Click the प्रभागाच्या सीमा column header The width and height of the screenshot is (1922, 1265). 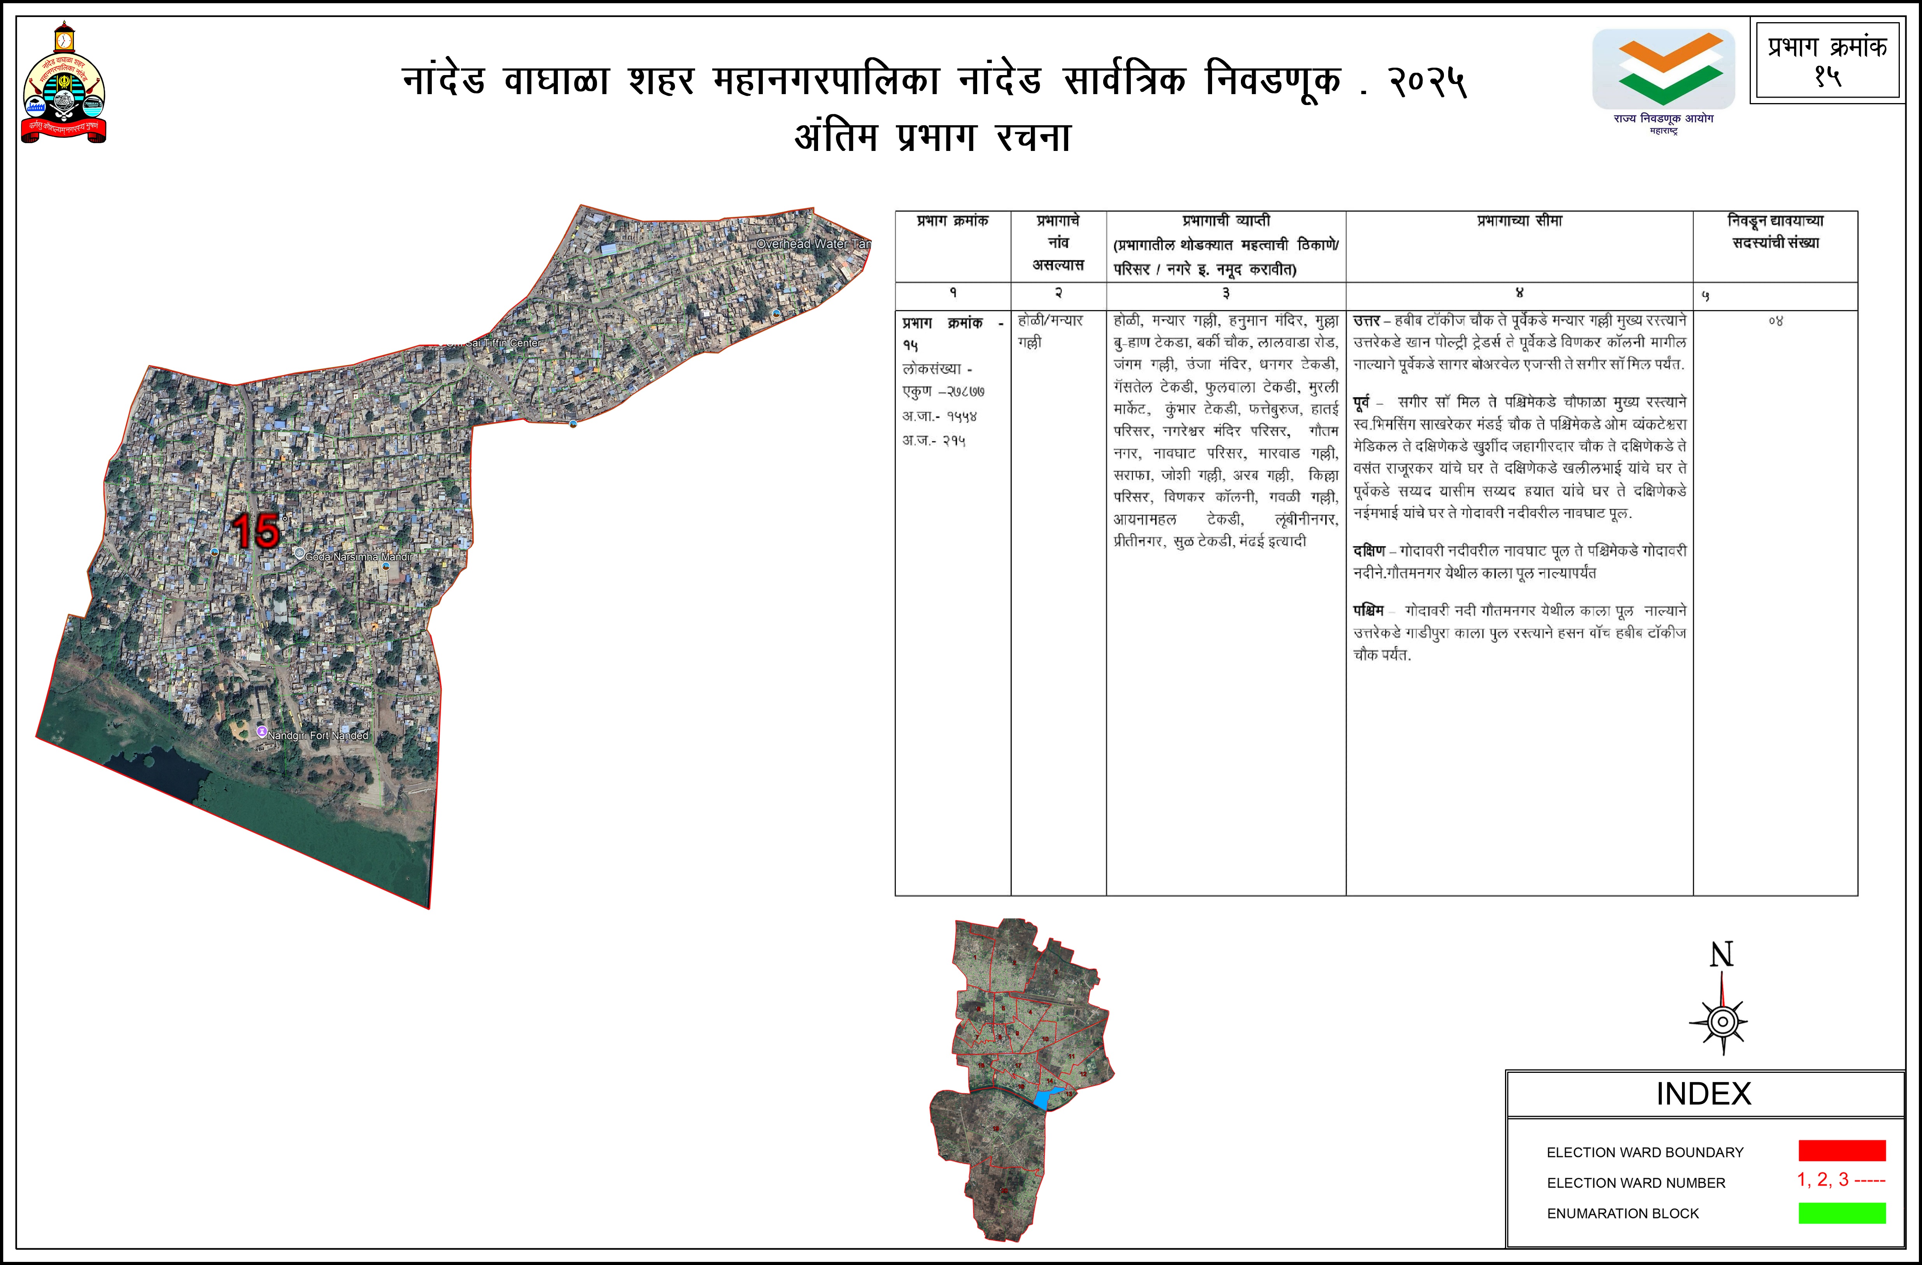[x=1519, y=221]
